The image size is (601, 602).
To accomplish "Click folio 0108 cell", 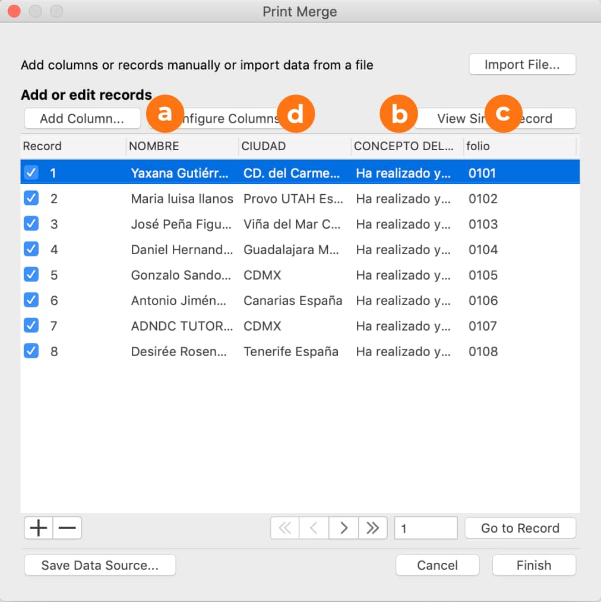I will [483, 351].
